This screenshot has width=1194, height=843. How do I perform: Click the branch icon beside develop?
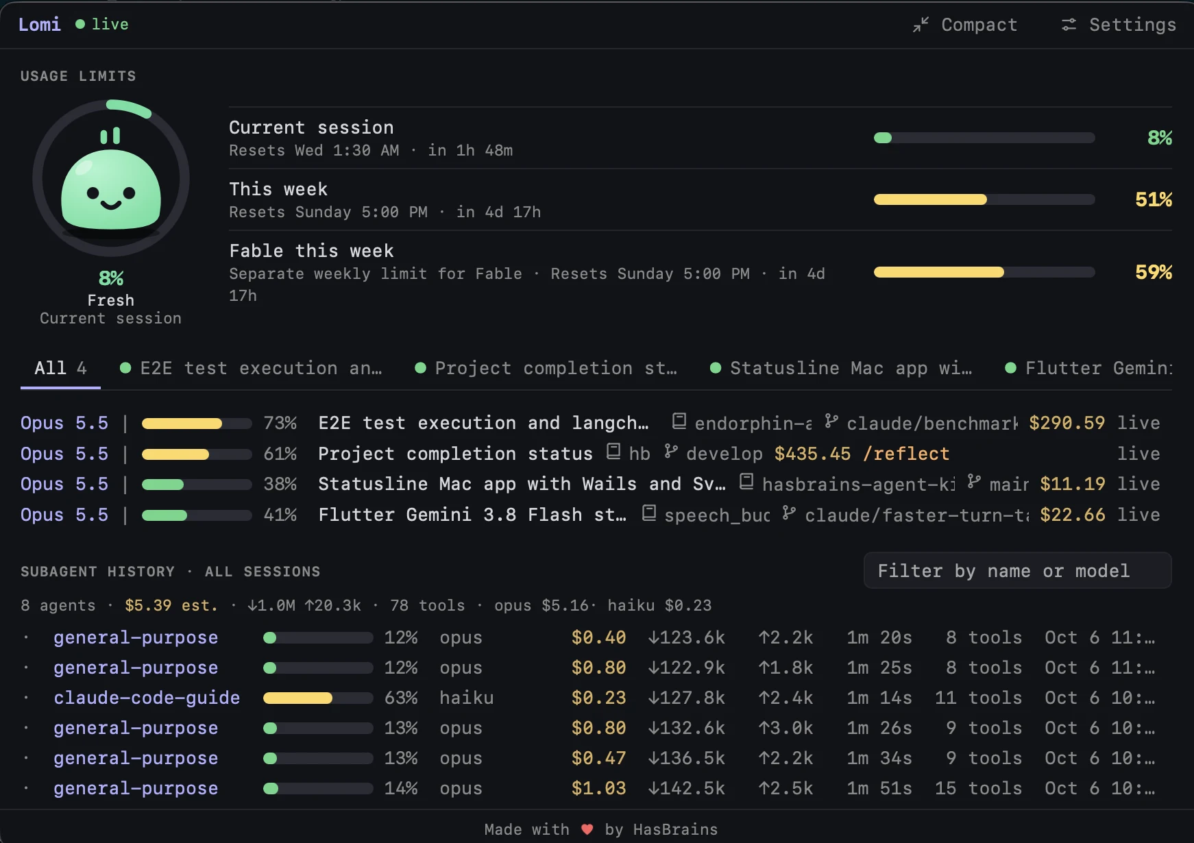pos(671,451)
